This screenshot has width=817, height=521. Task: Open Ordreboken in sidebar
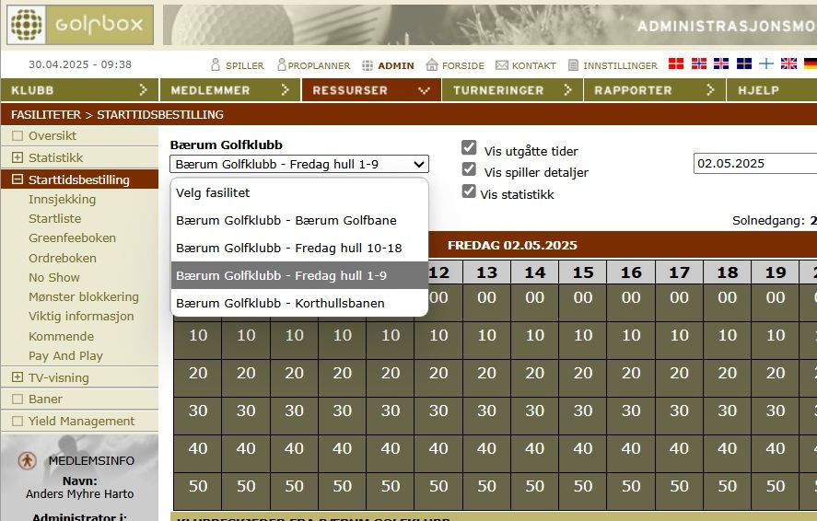click(62, 258)
